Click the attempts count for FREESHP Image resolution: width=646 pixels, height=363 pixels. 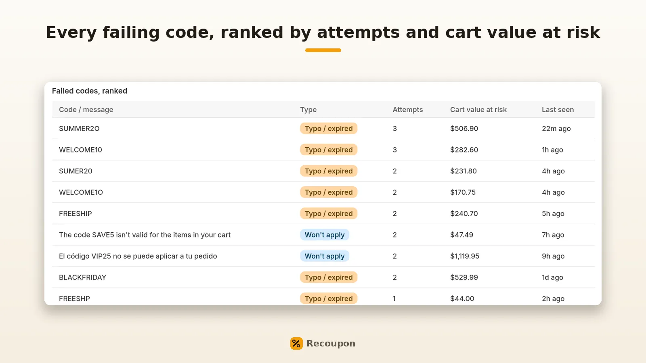coord(394,299)
